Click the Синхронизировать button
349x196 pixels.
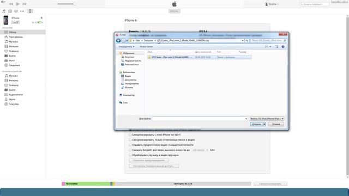click(270, 184)
